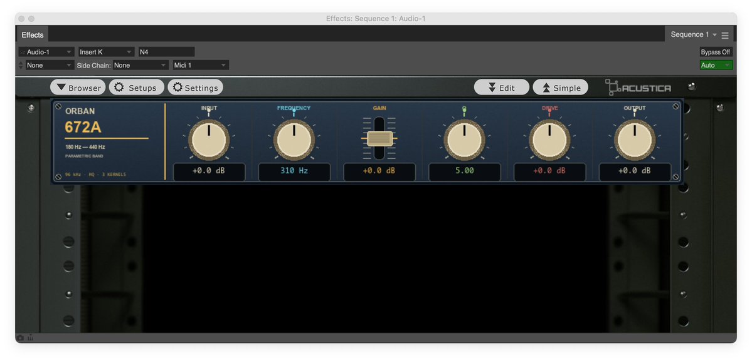Select the Effects tab
Image resolution: width=752 pixels, height=361 pixels.
point(33,34)
